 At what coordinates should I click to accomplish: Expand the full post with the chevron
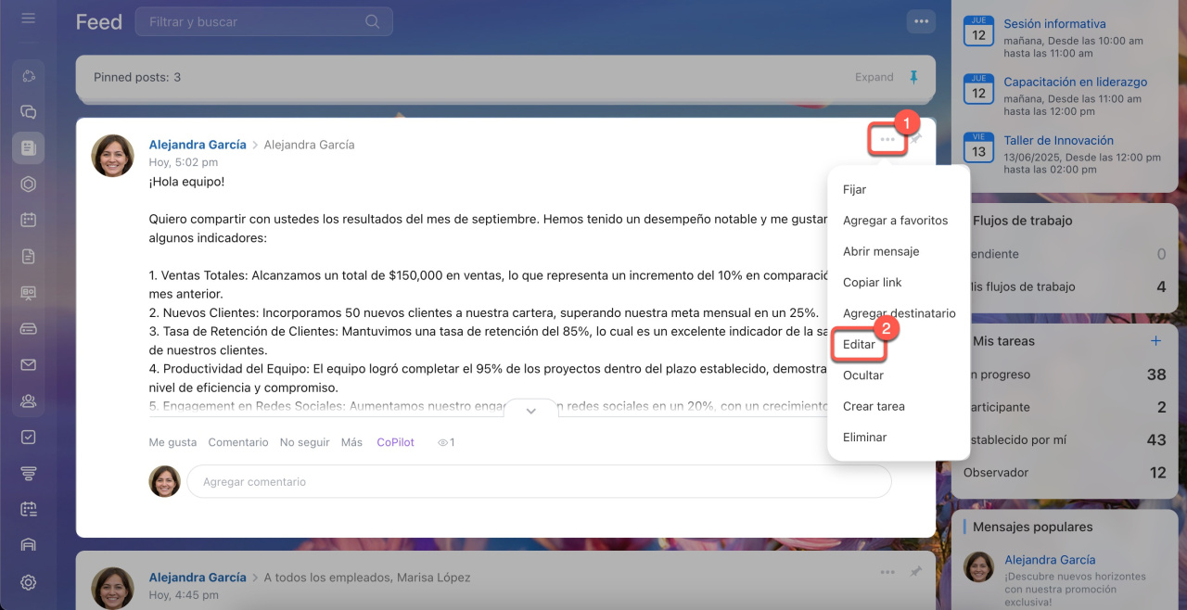click(531, 411)
